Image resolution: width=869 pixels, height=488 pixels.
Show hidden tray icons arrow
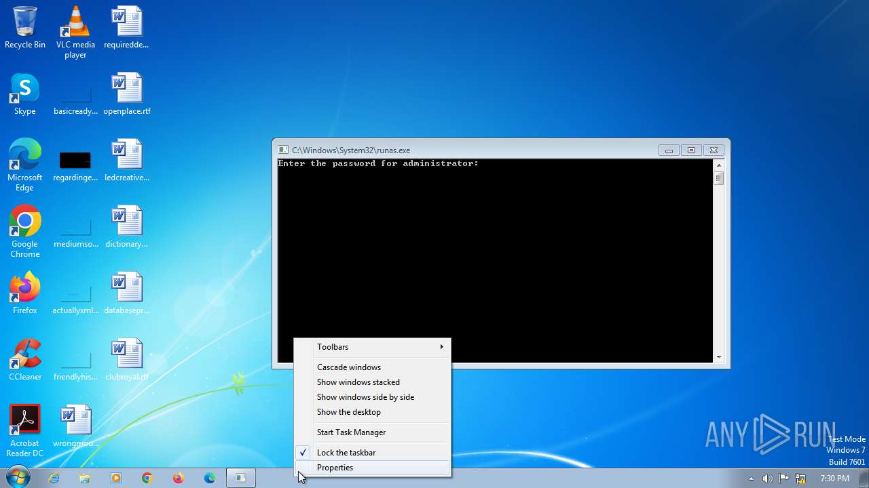[x=751, y=479]
